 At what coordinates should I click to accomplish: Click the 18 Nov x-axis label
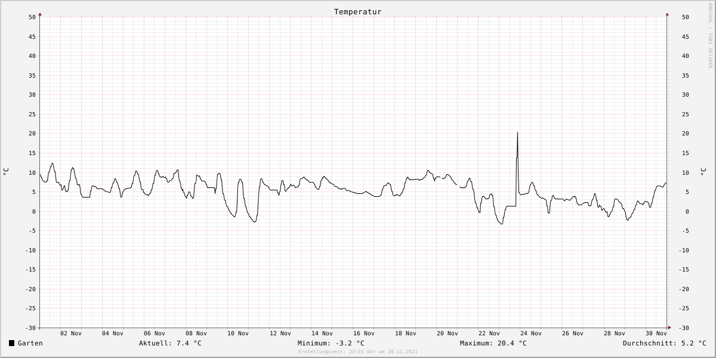(406, 334)
